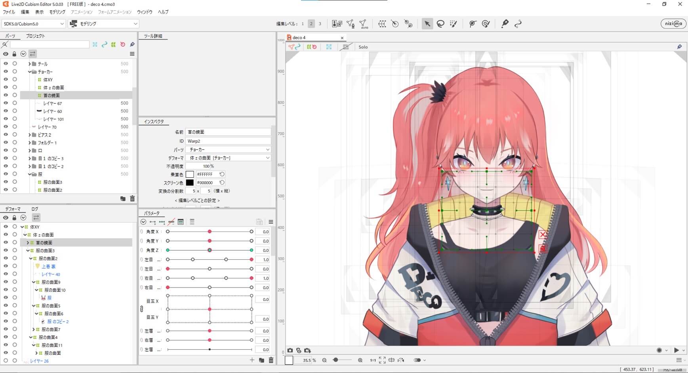
Task: Open rotation deformer creation tool with two circles
Action: pyautogui.click(x=408, y=24)
